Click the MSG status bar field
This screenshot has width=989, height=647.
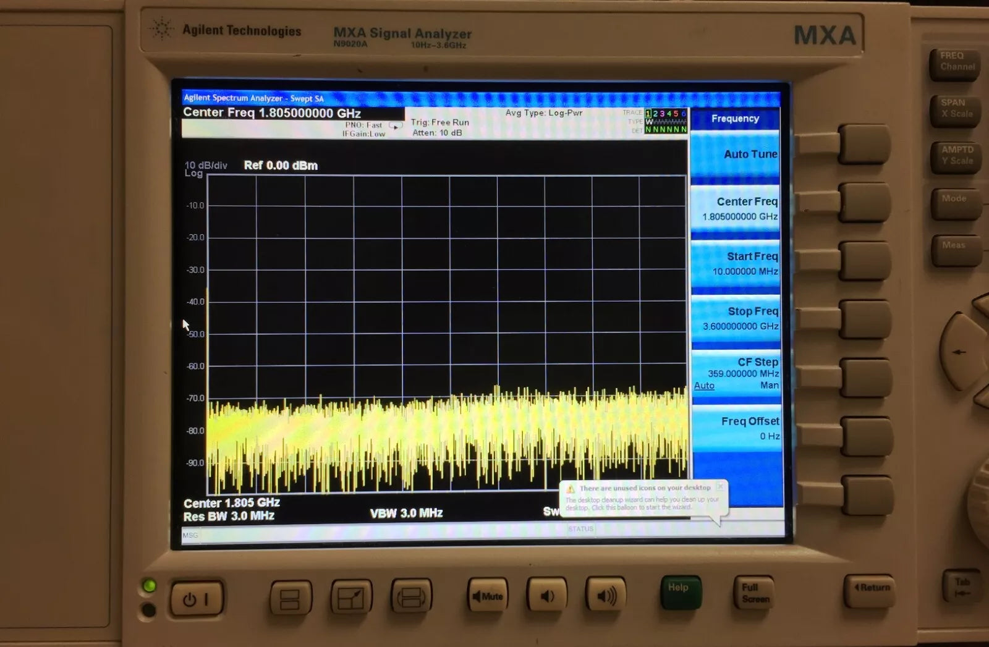coord(190,535)
